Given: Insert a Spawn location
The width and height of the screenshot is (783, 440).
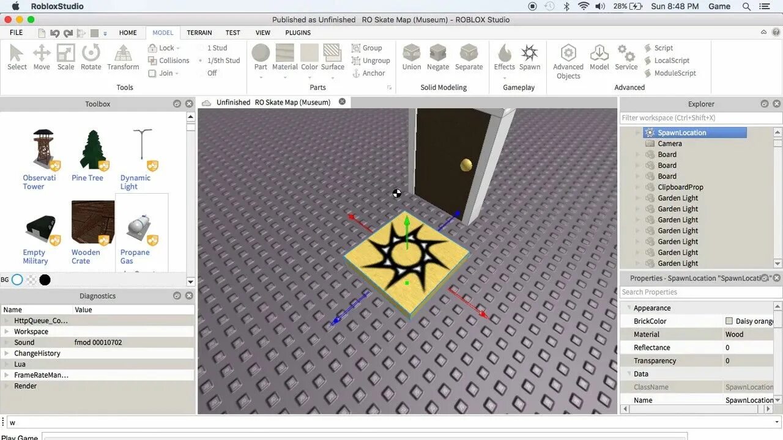Looking at the screenshot, I should 530,57.
